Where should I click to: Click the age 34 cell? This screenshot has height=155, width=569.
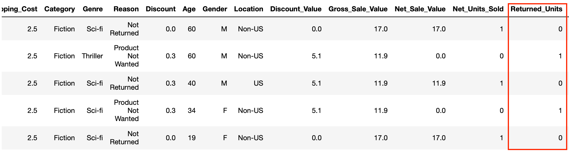[192, 111]
